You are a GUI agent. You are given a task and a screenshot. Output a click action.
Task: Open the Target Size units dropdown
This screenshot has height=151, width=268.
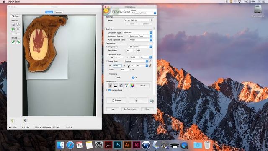tap(142, 65)
